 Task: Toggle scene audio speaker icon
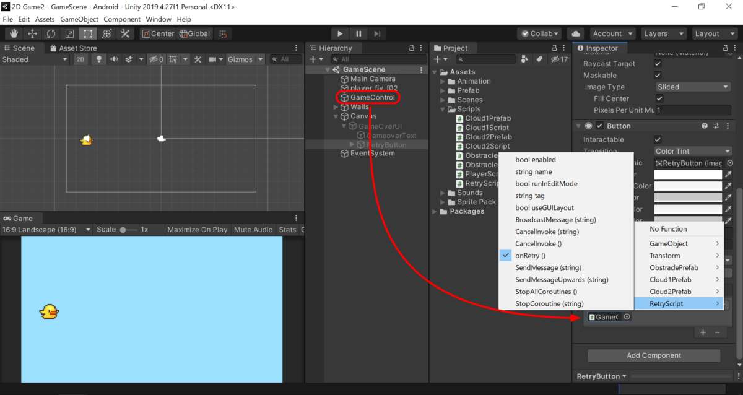[114, 59]
